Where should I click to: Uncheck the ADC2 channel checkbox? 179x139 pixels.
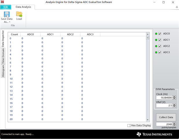[160, 46]
